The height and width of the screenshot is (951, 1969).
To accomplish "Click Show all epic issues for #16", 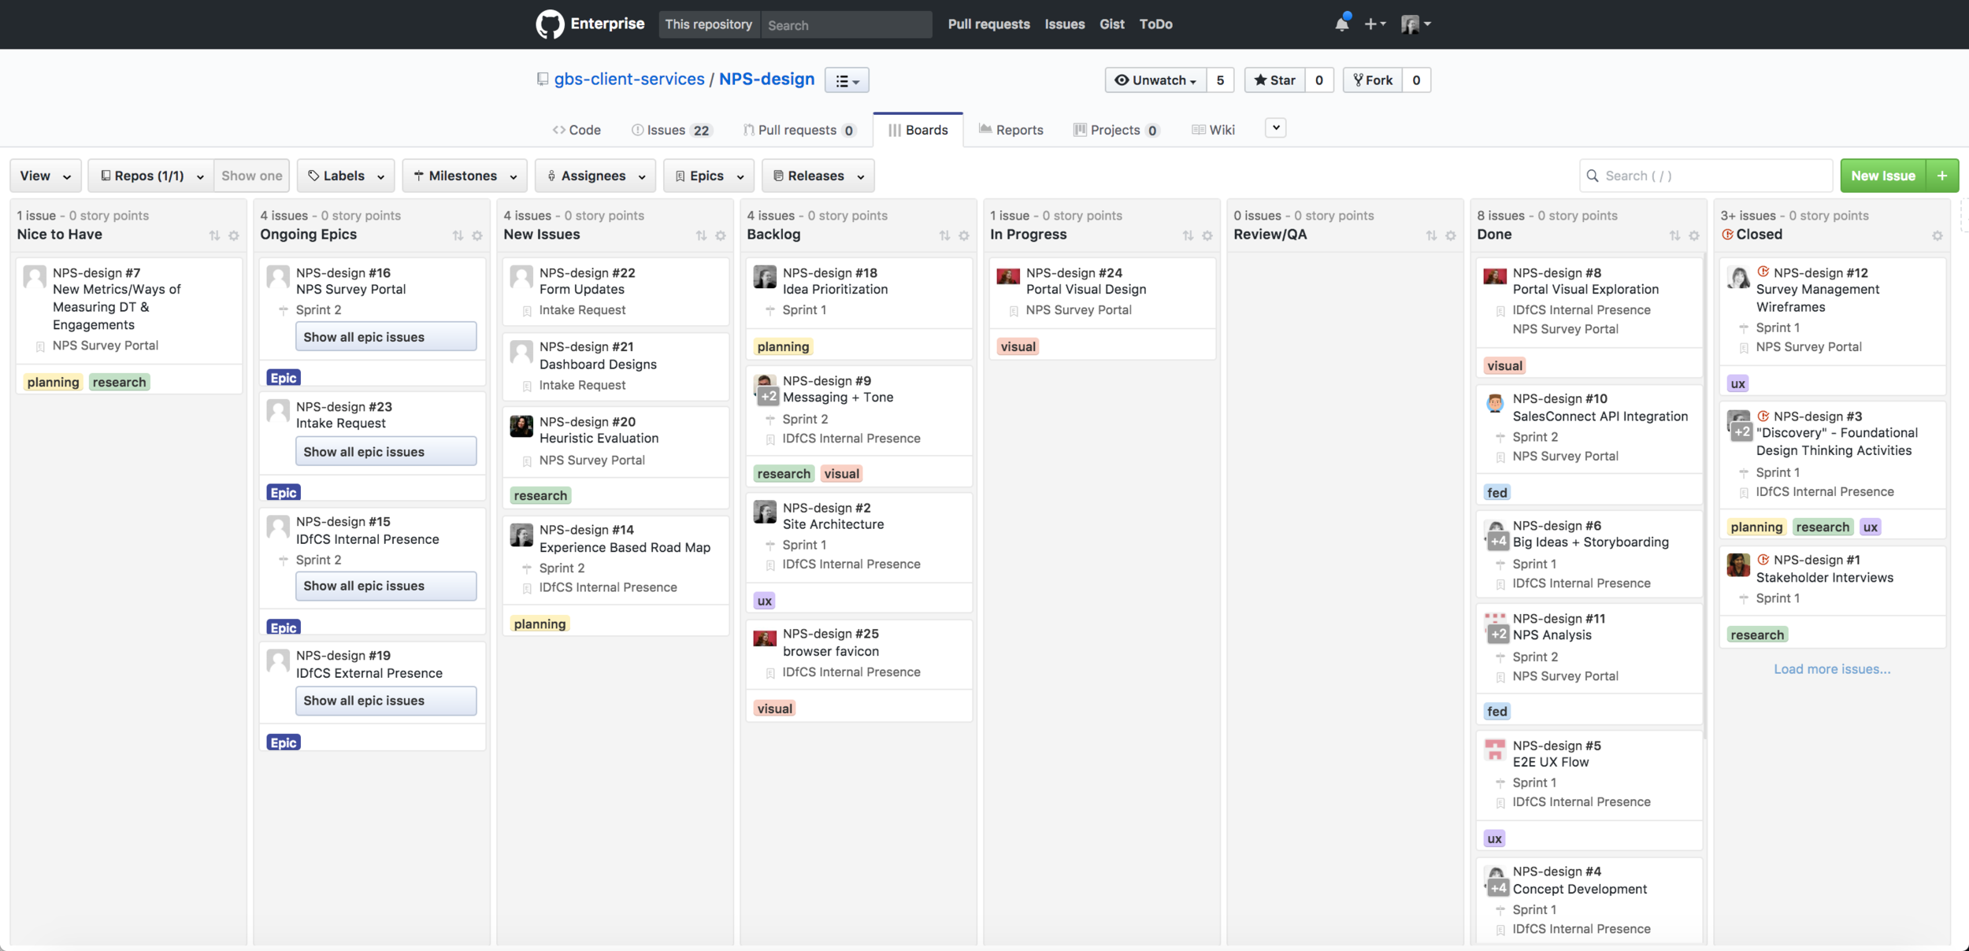I will coord(386,337).
